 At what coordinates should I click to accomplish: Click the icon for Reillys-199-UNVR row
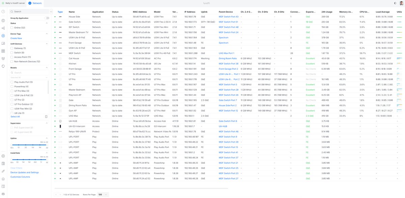tap(60, 131)
